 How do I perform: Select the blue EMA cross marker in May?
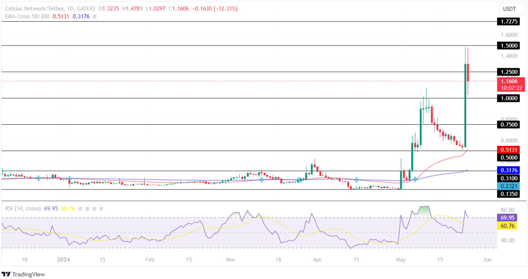click(415, 179)
